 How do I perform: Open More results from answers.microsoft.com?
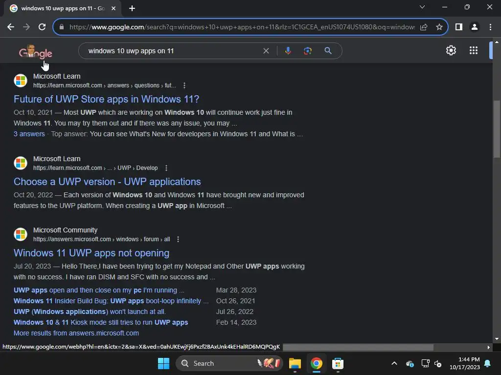76,333
